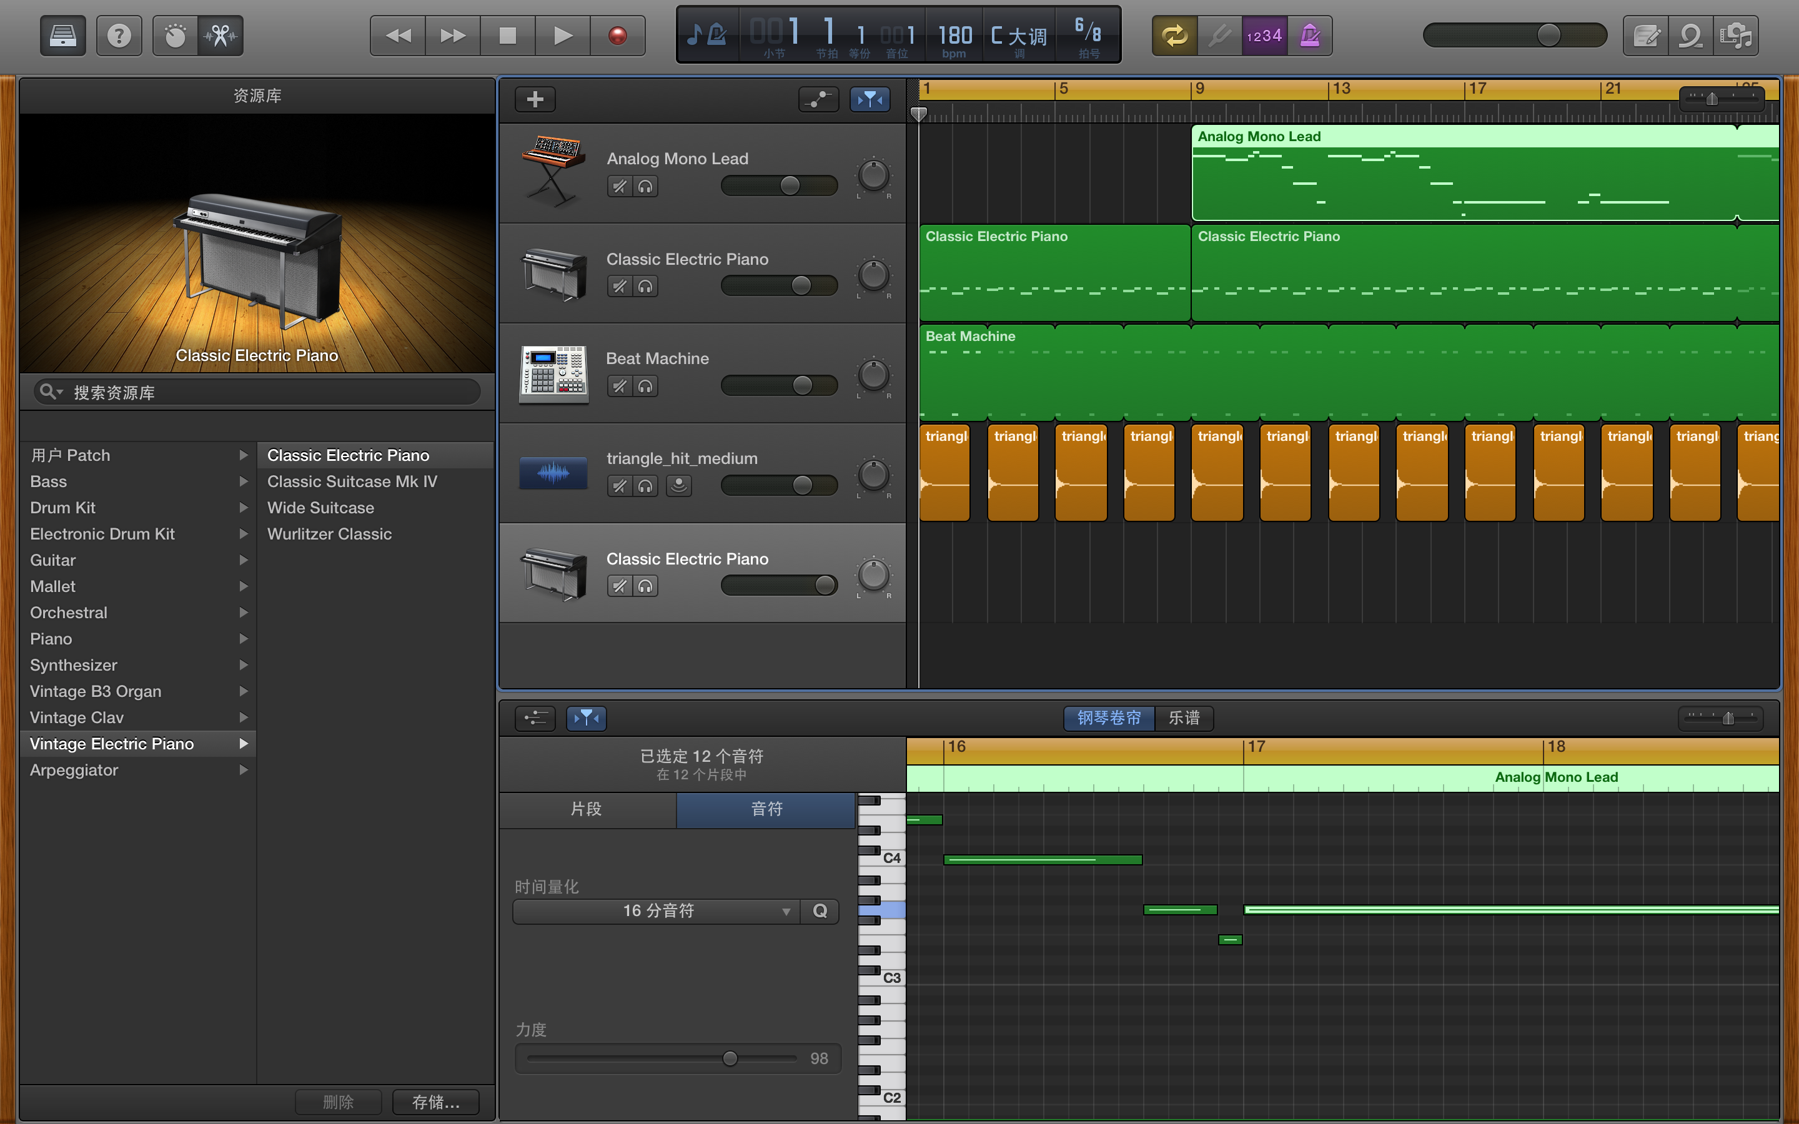Image resolution: width=1799 pixels, height=1124 pixels.
Task: Click the Analog Mono Lead synthesizer icon
Action: [553, 171]
